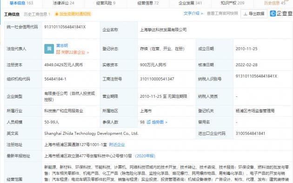Select authority 杨浦区市场监督管理局
The width and height of the screenshot is (293, 183).
(x=255, y=111)
